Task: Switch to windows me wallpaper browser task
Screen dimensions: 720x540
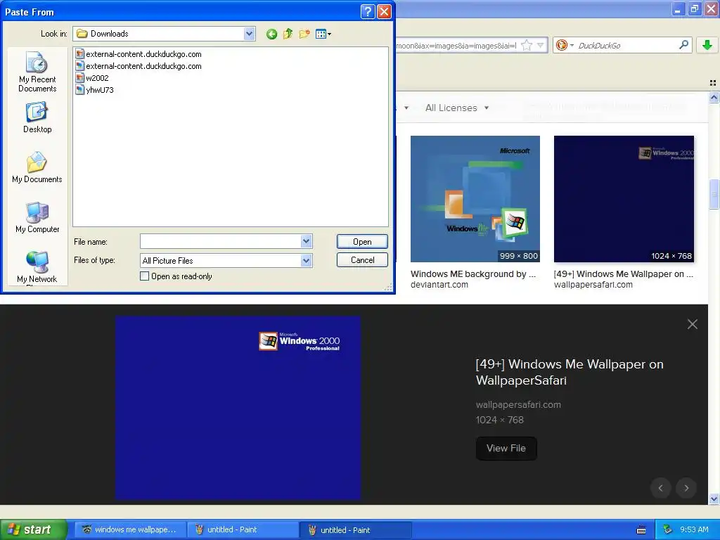Action: coord(130,529)
